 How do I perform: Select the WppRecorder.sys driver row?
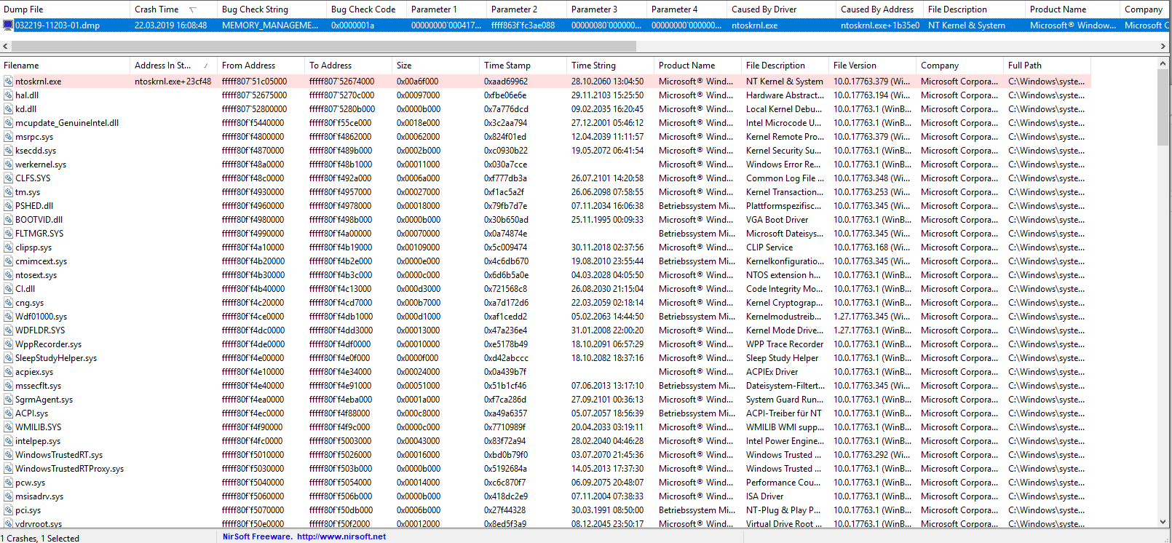(x=545, y=344)
